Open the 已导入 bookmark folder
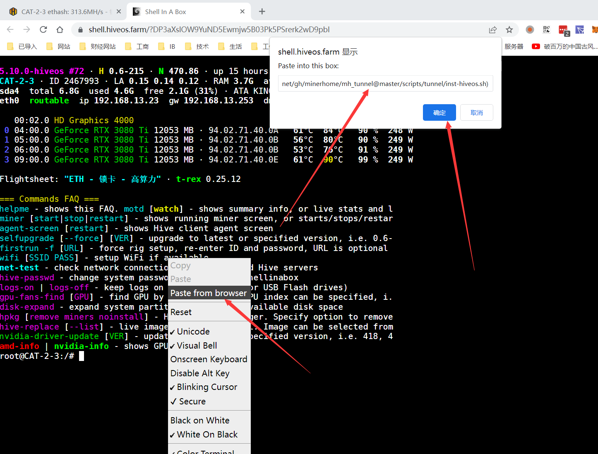Screen dimensions: 598x454 point(22,46)
